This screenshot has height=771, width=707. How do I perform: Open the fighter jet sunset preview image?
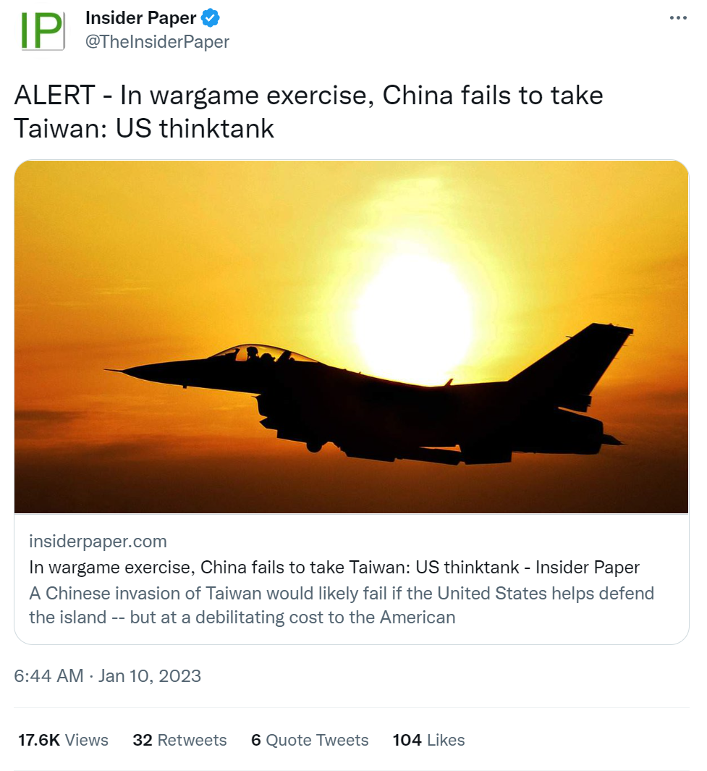tap(351, 337)
